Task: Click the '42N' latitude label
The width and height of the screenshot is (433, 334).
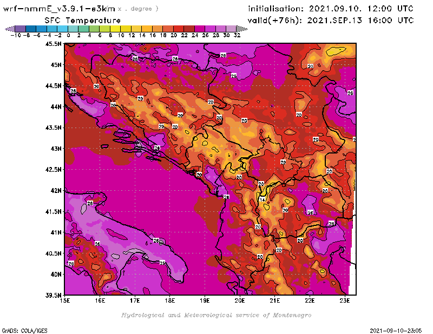Action: click(x=56, y=190)
